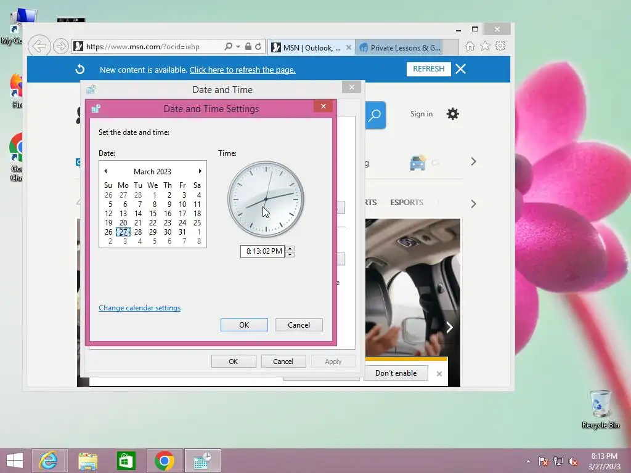Go forward in Internet Explorer
Viewport: 631px width, 473px height.
61,46
